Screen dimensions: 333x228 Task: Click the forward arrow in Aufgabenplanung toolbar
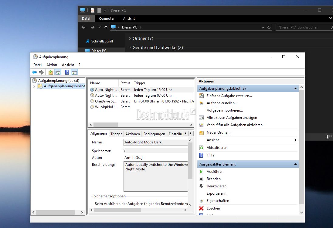41,72
